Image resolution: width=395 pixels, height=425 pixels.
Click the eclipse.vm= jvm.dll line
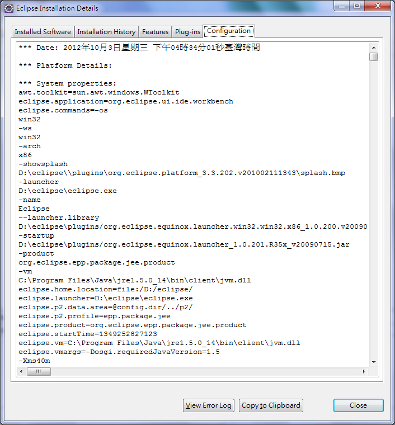tap(159, 343)
